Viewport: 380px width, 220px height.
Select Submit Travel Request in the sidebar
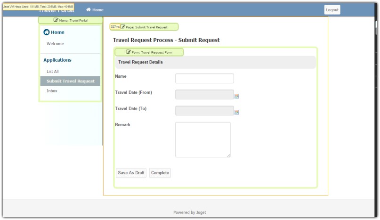[x=70, y=81]
